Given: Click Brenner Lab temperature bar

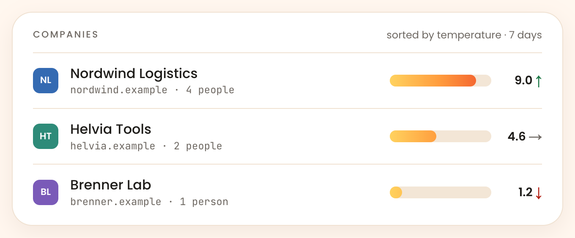Looking at the screenshot, I should click(440, 192).
